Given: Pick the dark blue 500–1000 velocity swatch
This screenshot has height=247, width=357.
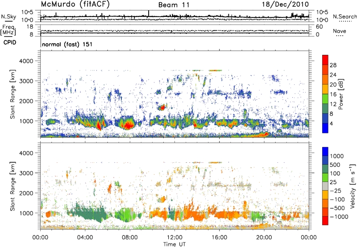Looking at the screenshot, I should click(x=325, y=161).
